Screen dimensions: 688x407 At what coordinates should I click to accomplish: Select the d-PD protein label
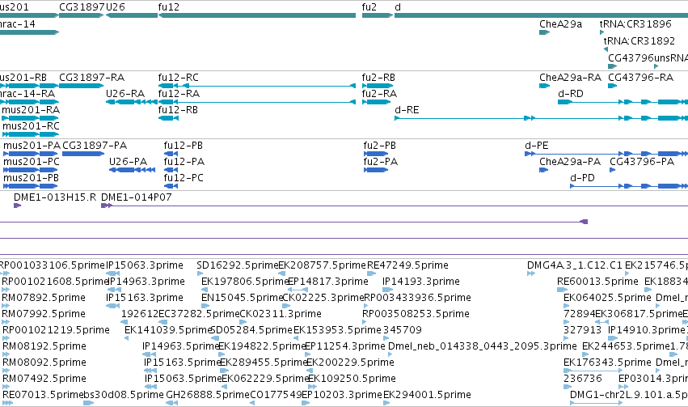(x=582, y=178)
